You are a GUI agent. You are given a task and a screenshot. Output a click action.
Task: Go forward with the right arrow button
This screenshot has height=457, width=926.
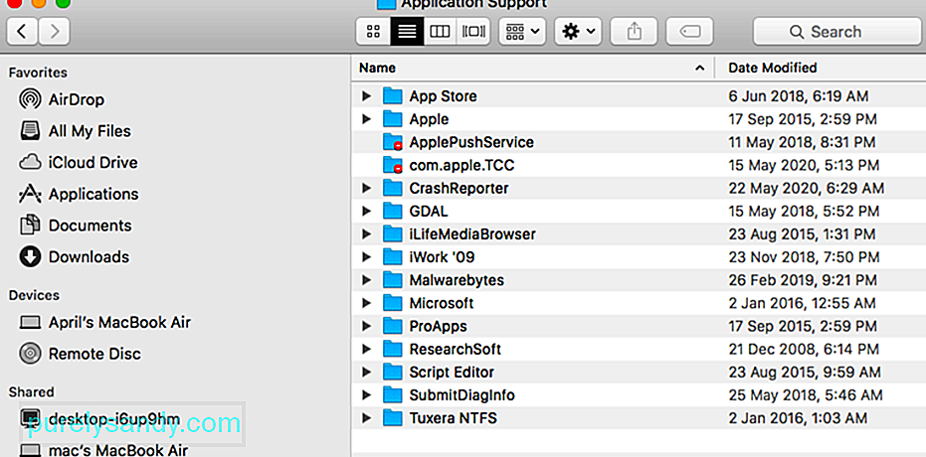(x=55, y=31)
